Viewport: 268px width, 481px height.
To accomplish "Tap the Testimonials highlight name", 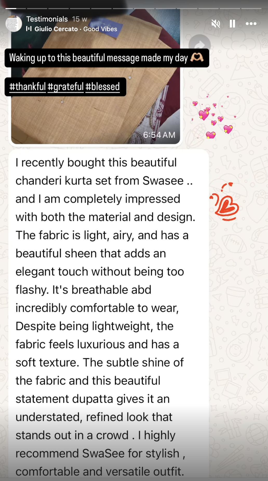I will (x=47, y=19).
